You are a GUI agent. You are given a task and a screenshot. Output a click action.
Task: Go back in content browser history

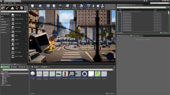point(28,67)
